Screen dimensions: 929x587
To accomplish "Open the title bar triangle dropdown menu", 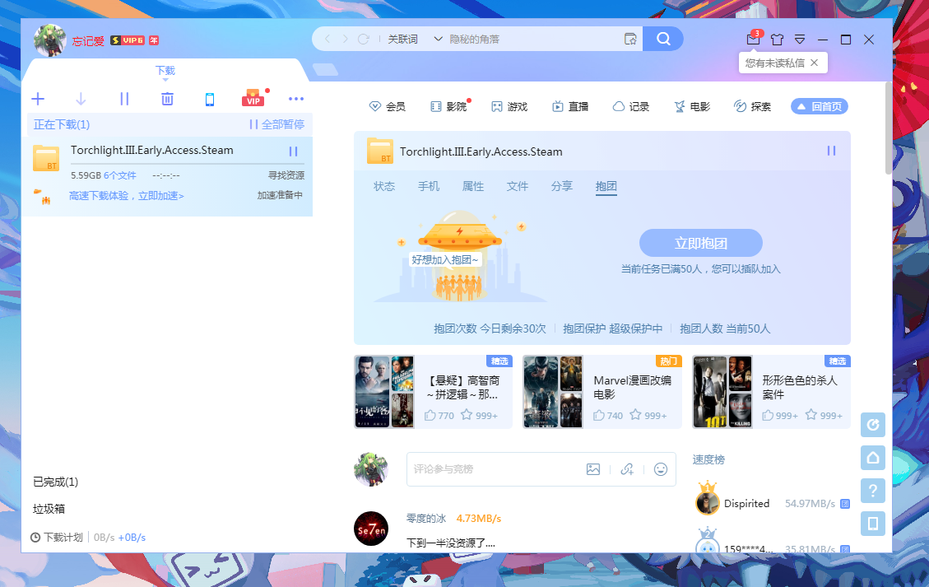I will (x=799, y=39).
